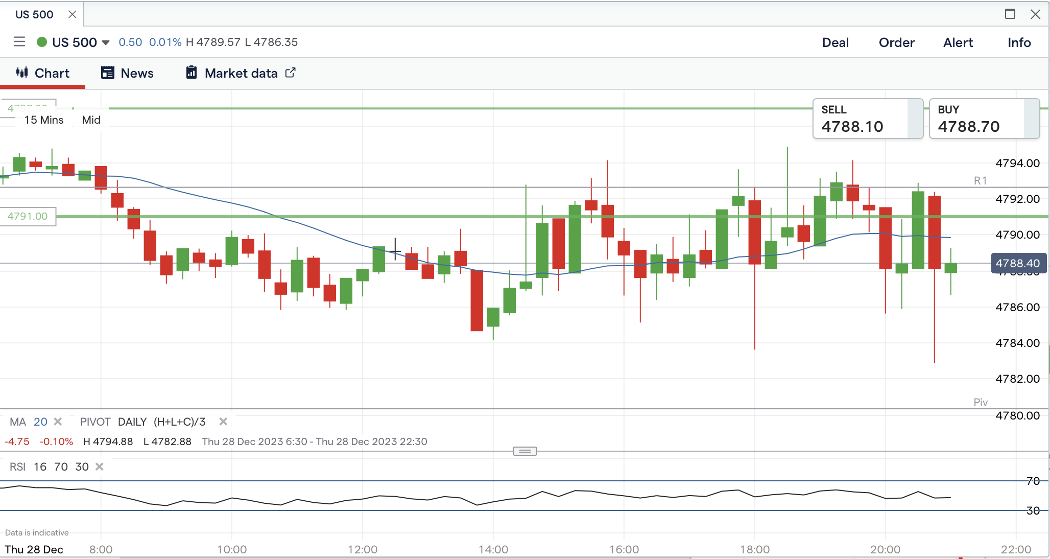
Task: Remove the PIVOT DAILY indicator
Action: click(x=223, y=422)
